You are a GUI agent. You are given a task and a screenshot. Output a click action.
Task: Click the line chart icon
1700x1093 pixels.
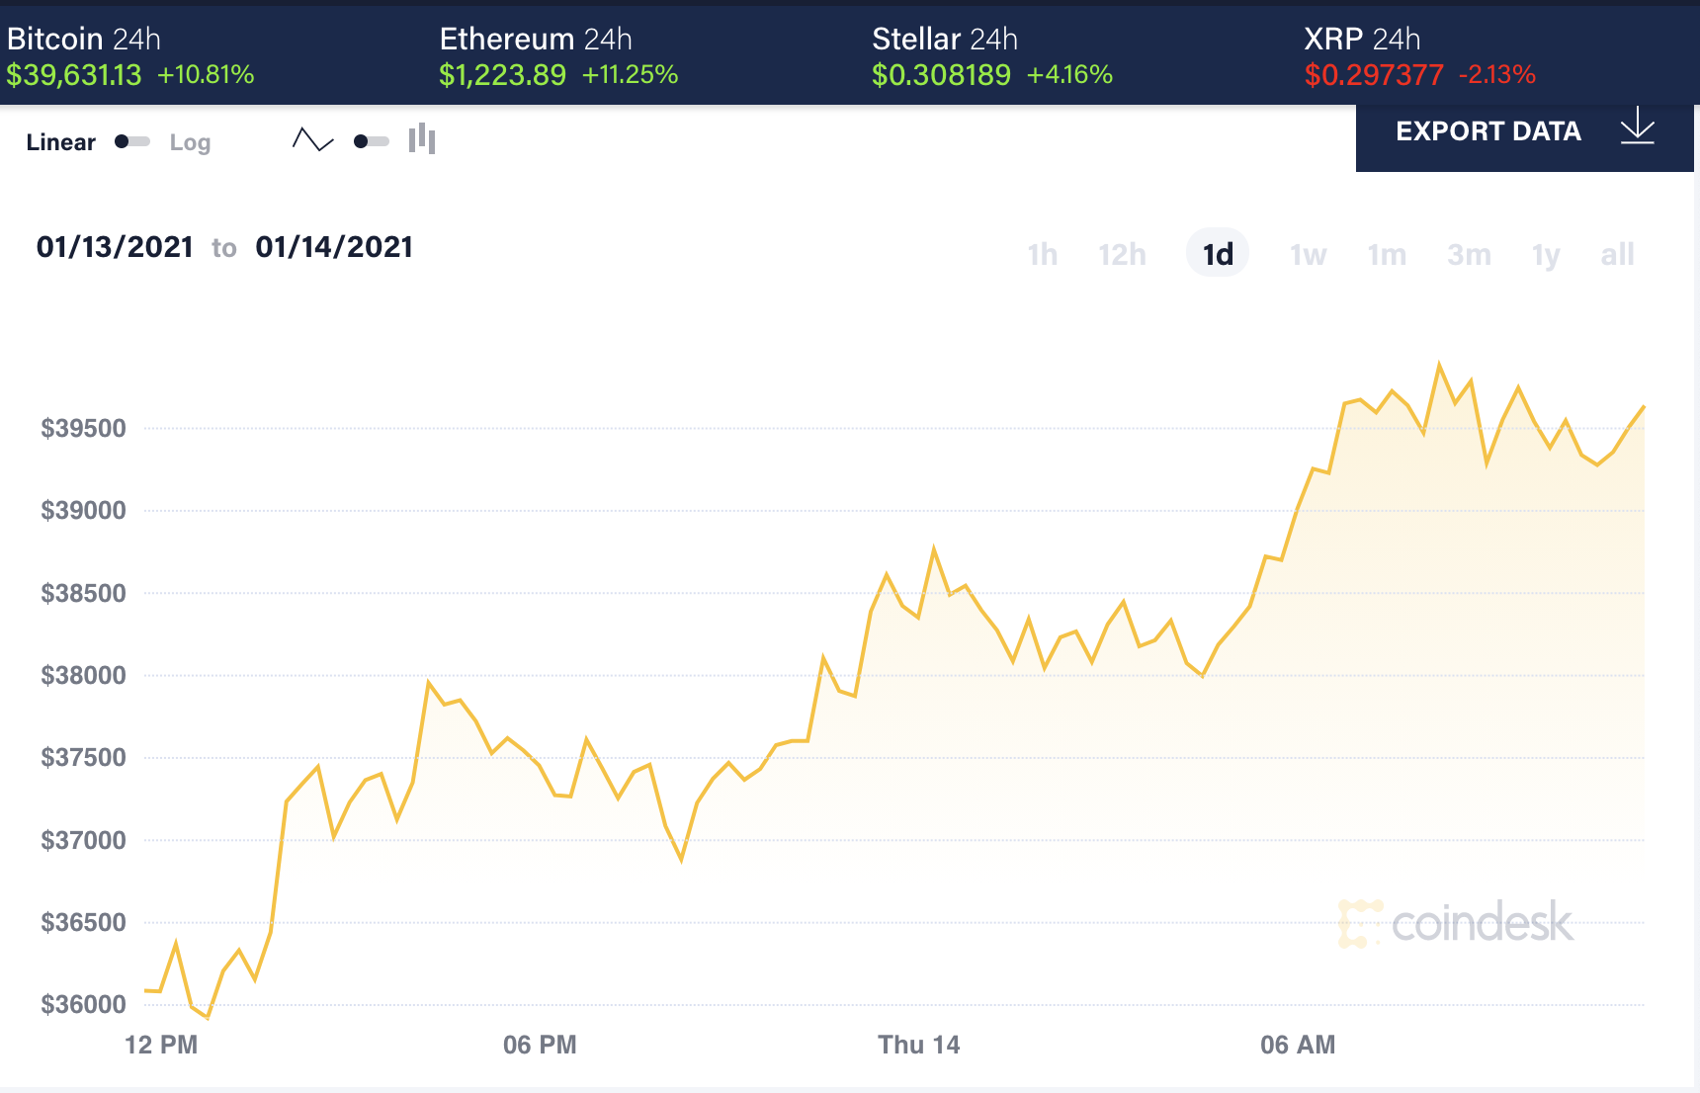tap(312, 140)
